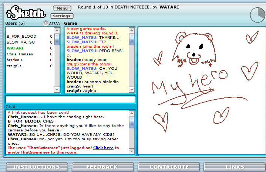Click the chat panel scrollbar thumb

coord(132,122)
